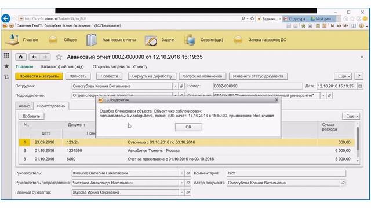
Task: Click the Записать button
Action: pos(78,76)
